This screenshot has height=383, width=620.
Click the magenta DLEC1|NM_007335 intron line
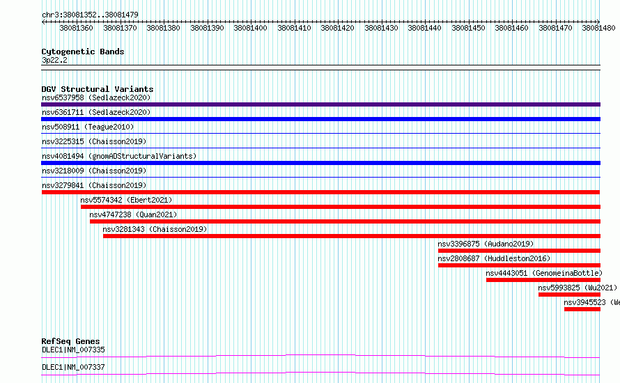(320, 356)
